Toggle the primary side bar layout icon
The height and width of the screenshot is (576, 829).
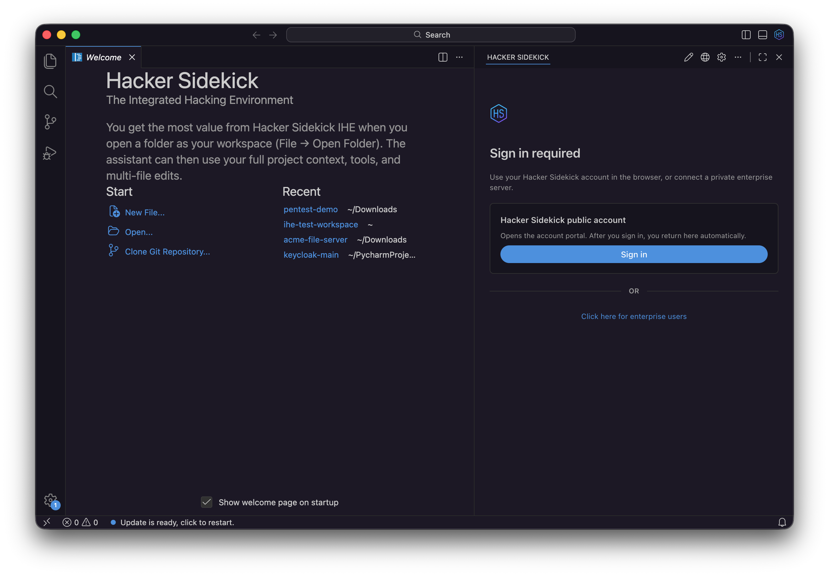[x=746, y=35]
